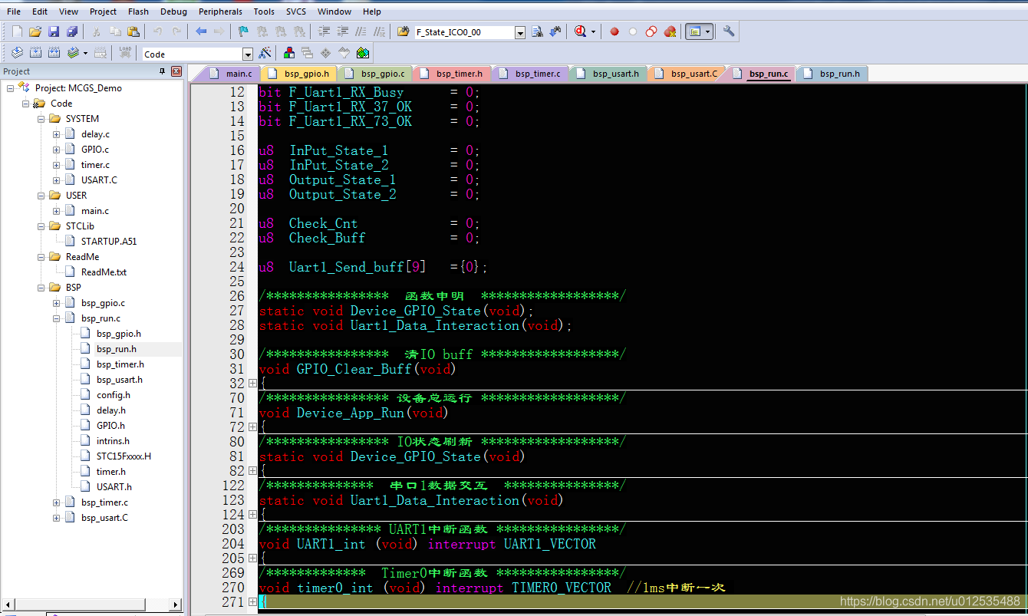Click the Unindent selected lines icon
This screenshot has height=616, width=1028.
pos(342,31)
